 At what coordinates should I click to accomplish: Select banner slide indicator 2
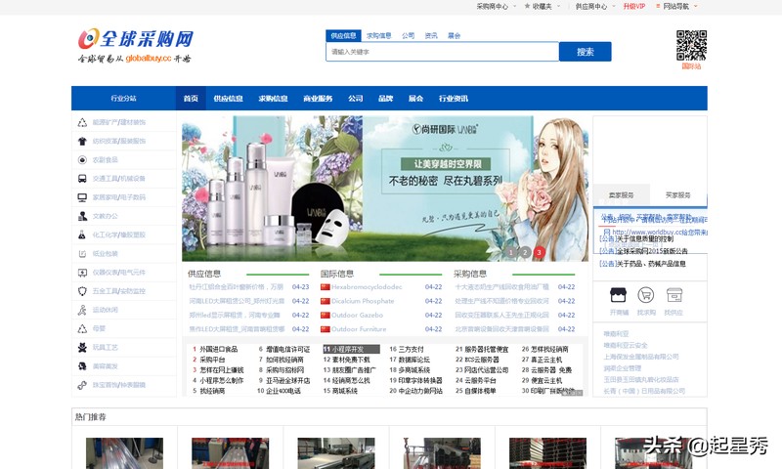[525, 252]
